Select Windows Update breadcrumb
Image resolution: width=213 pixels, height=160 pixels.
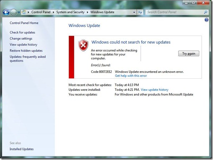(102, 12)
